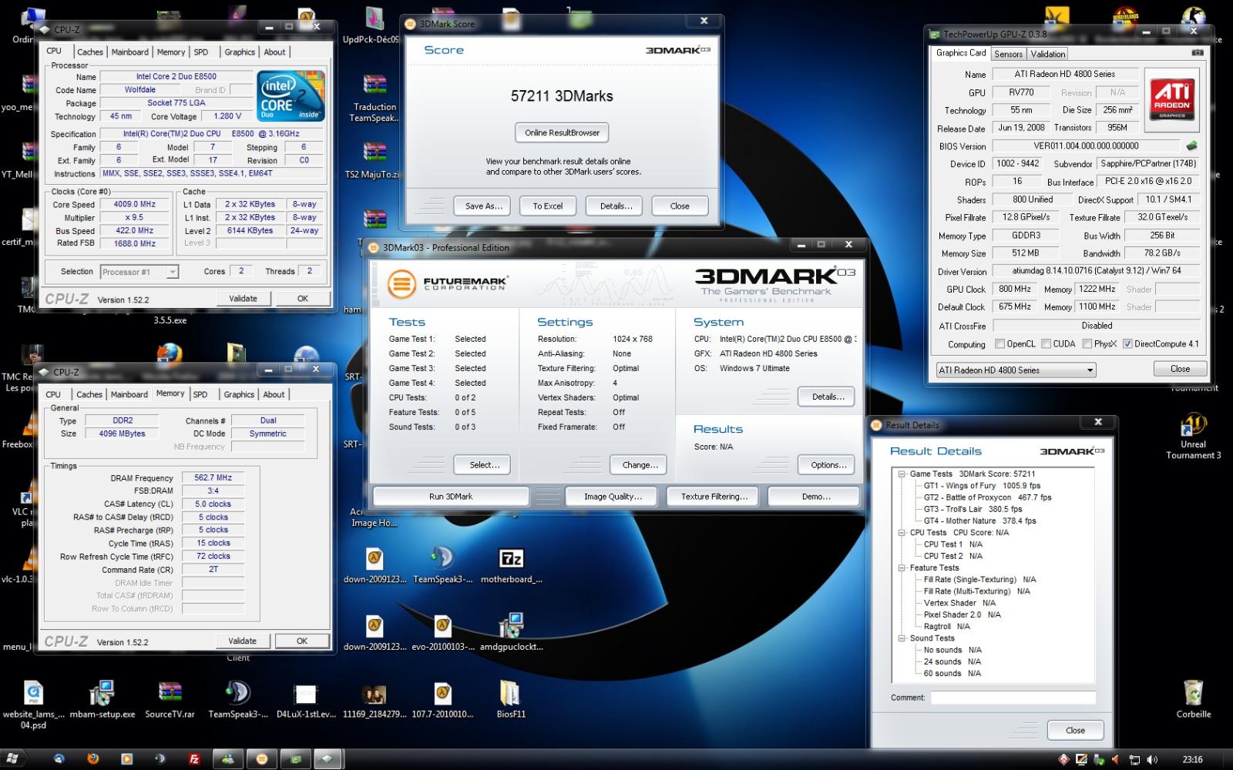The width and height of the screenshot is (1233, 770).
Task: Switch to Sensors tab in GPU-Z
Action: click(1008, 54)
